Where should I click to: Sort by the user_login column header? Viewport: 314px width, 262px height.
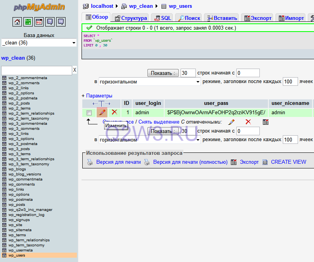click(x=148, y=103)
